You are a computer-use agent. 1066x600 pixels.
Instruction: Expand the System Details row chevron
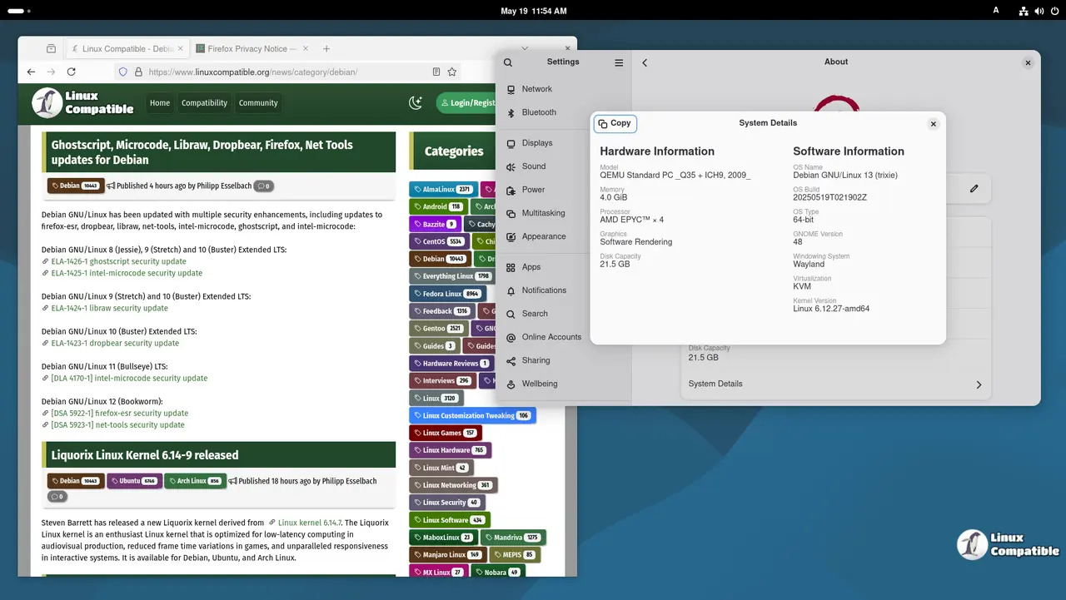[x=979, y=384]
